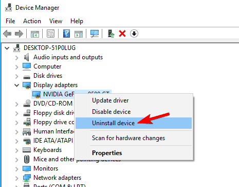Click the NVIDIA GeForce adapter icon

[x=36, y=94]
